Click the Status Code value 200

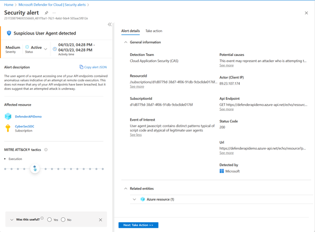[222, 127]
